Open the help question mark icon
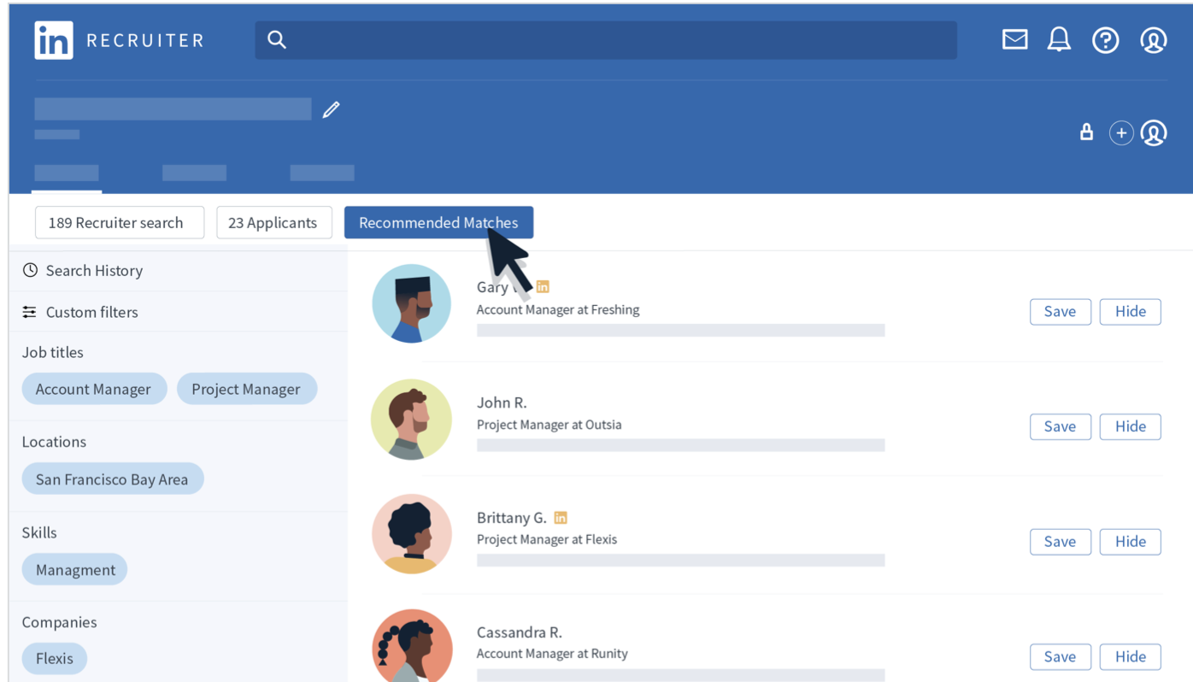The height and width of the screenshot is (682, 1193). point(1105,39)
